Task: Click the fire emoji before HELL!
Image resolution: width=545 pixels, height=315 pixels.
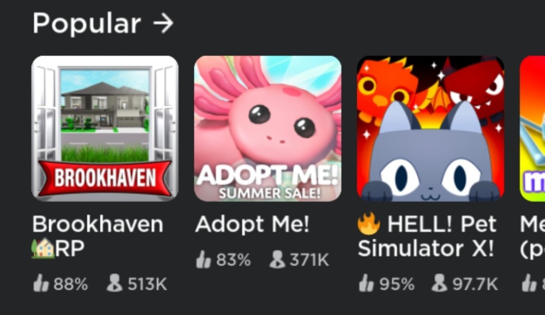Action: click(369, 224)
